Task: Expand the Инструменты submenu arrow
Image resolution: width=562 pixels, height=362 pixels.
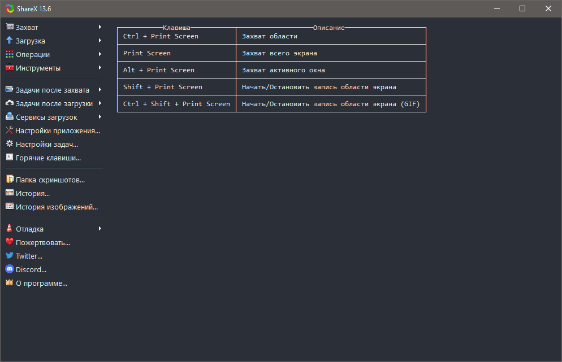Action: point(100,68)
